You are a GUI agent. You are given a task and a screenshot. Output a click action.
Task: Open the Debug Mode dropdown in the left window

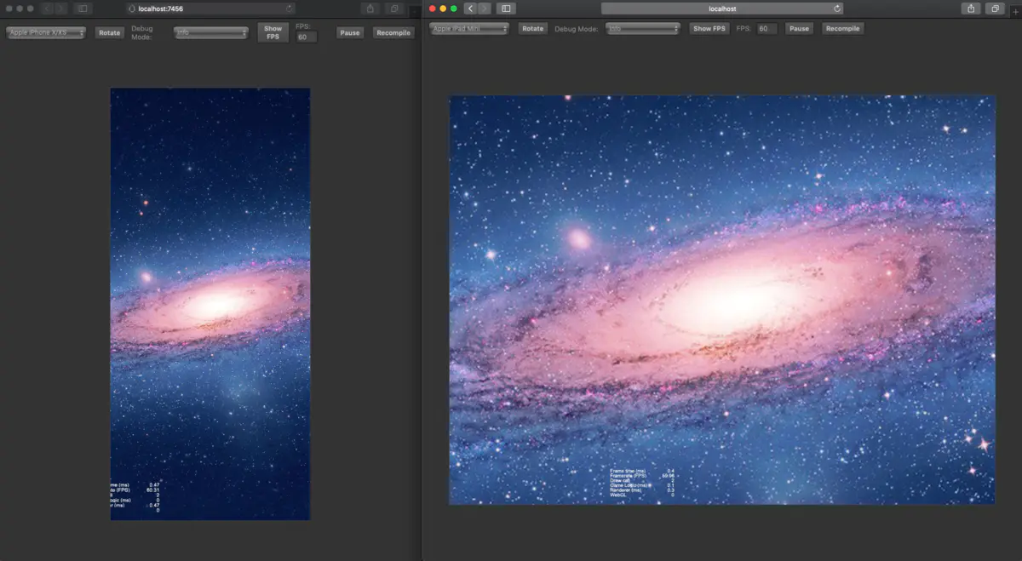click(210, 32)
